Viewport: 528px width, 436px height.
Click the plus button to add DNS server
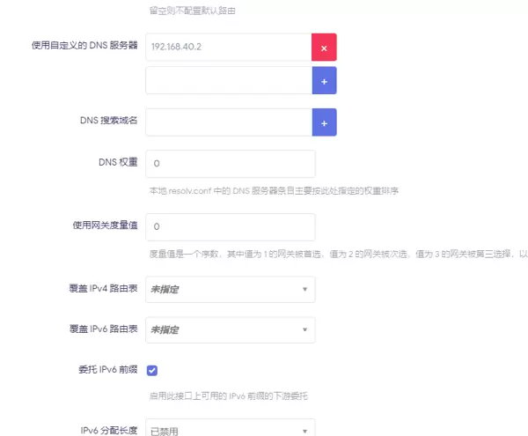(324, 80)
